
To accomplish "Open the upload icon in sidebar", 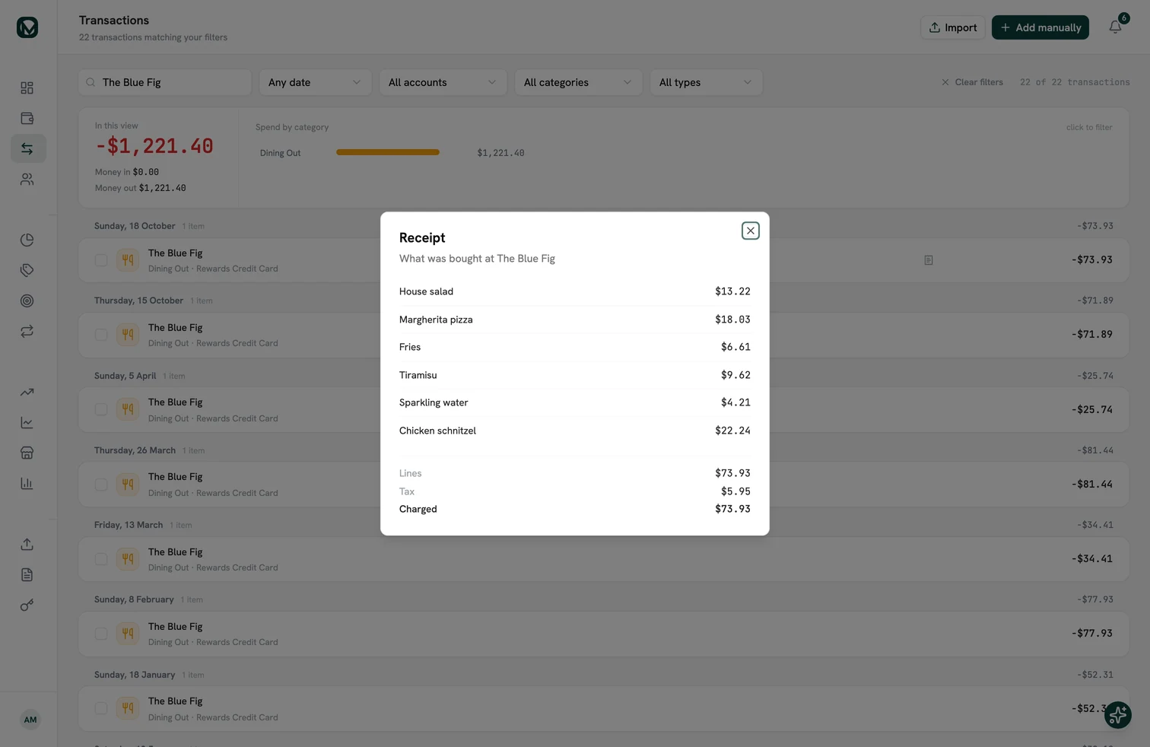I will pos(27,545).
